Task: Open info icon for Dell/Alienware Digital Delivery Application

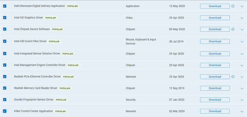Action: [x=233, y=6]
